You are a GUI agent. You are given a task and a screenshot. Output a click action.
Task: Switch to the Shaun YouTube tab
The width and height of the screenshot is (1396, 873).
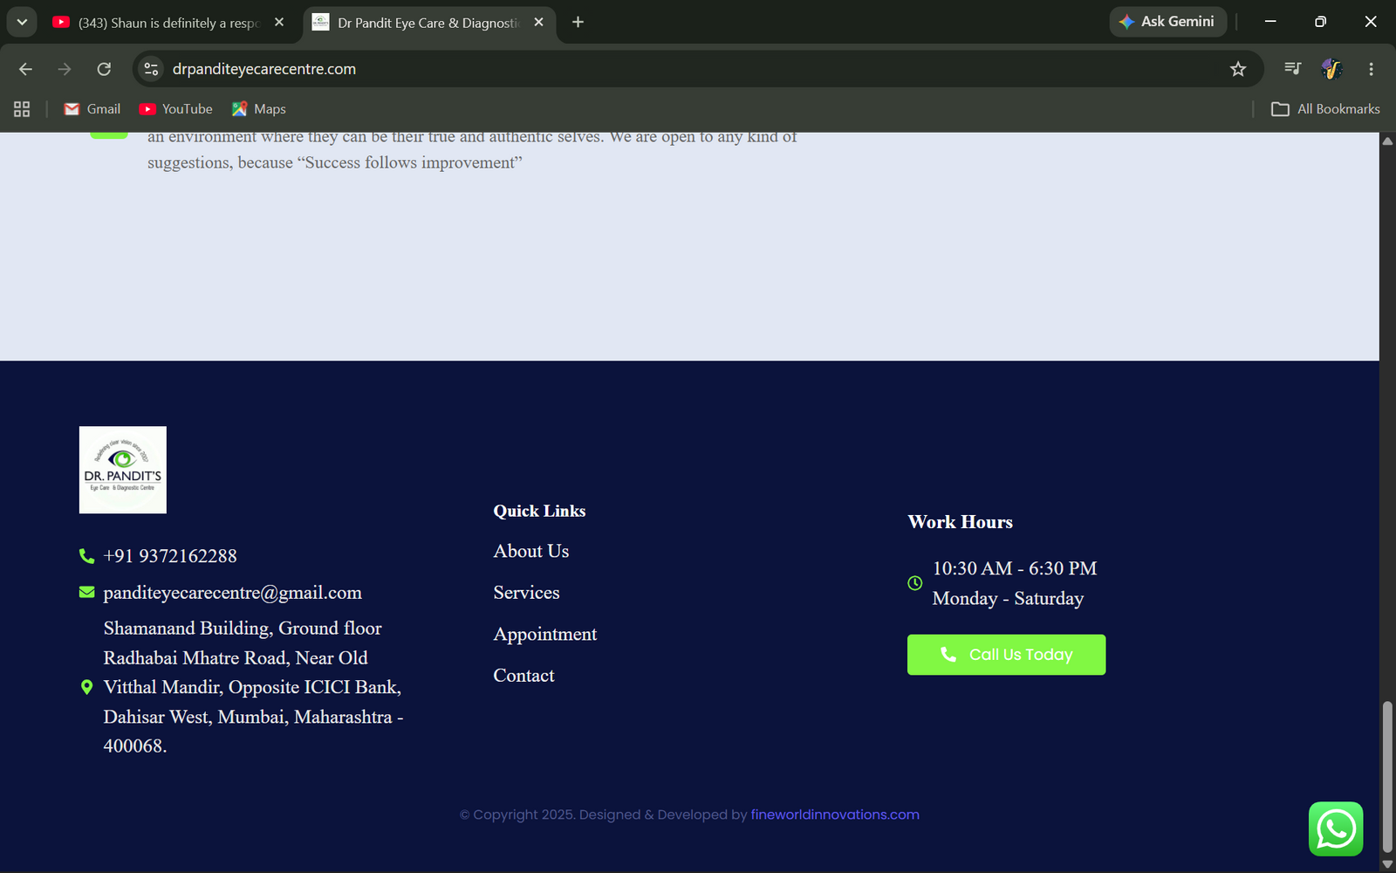click(x=169, y=23)
